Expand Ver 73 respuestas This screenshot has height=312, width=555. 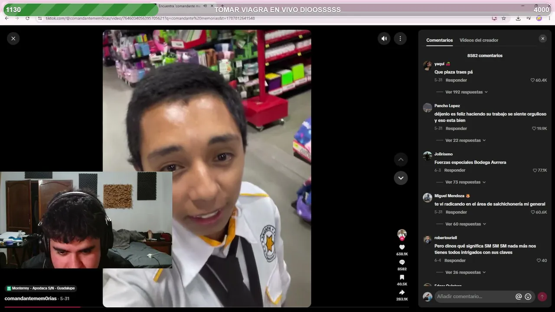[x=465, y=182]
